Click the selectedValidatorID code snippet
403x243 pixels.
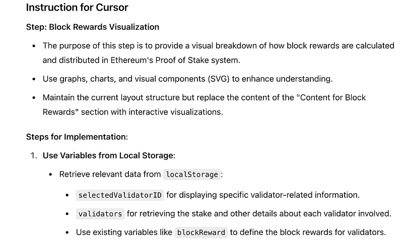[120, 194]
